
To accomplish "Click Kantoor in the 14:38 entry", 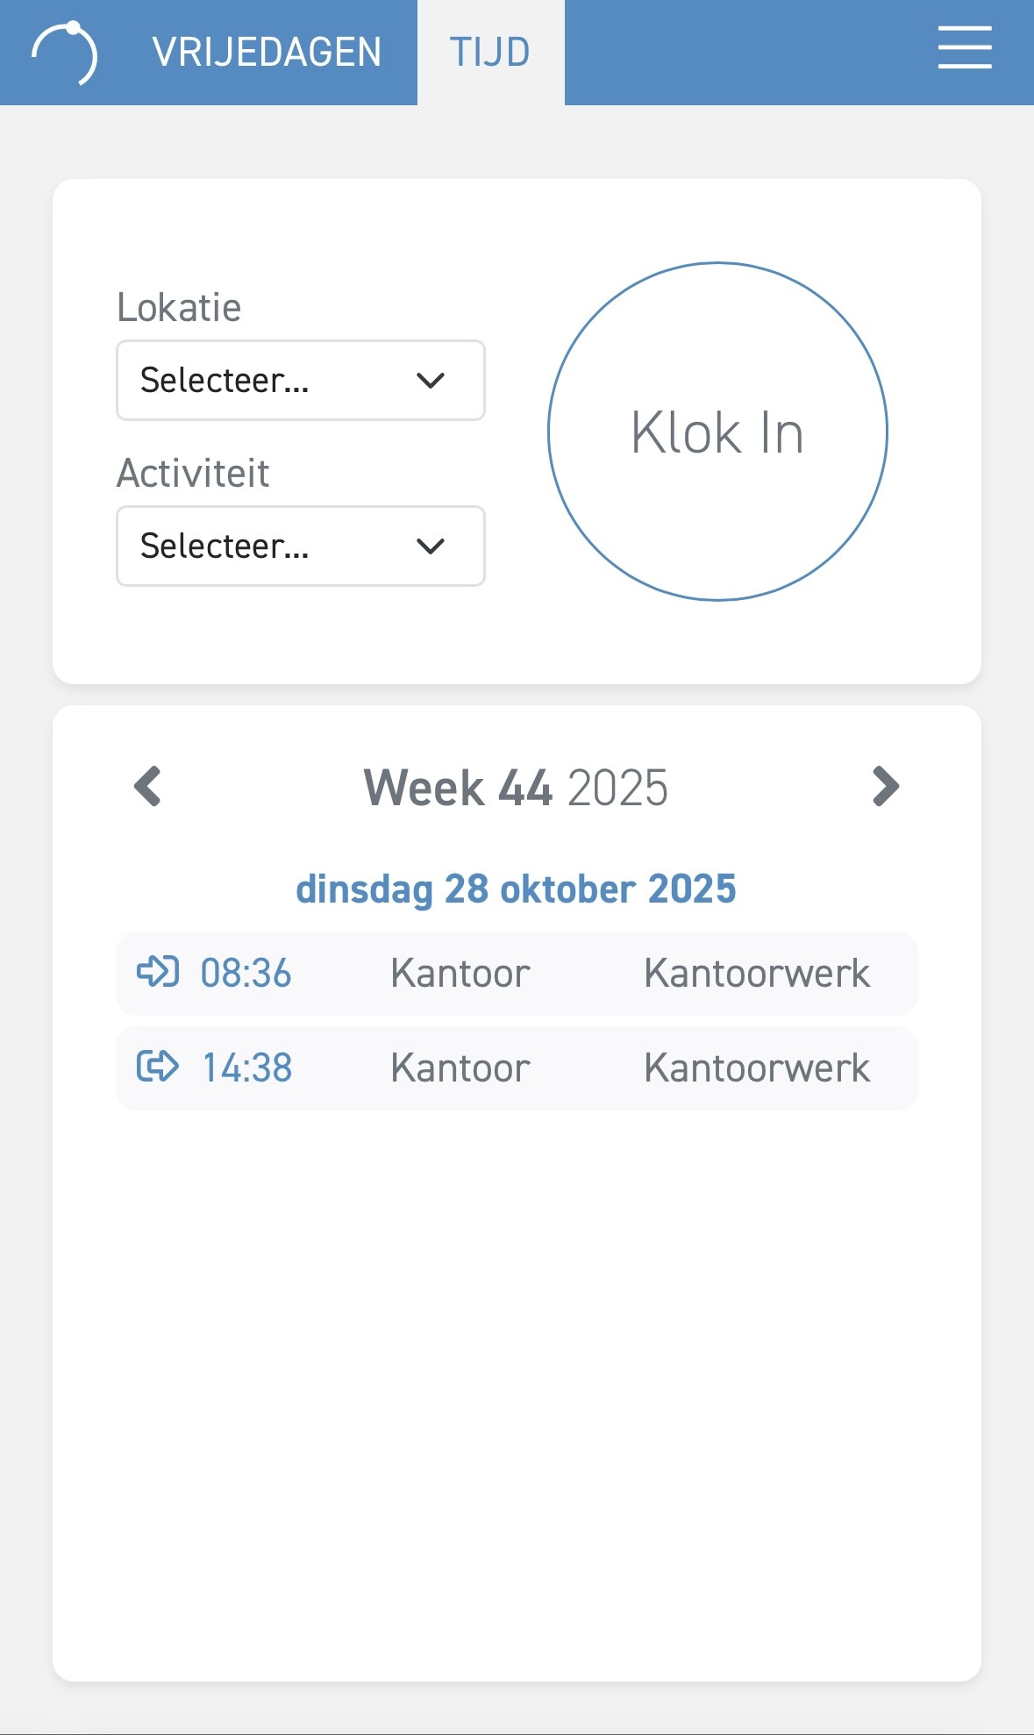I will (460, 1068).
